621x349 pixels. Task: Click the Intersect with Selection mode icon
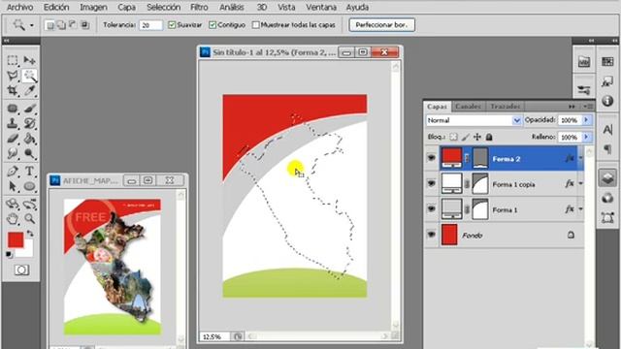[x=84, y=25]
